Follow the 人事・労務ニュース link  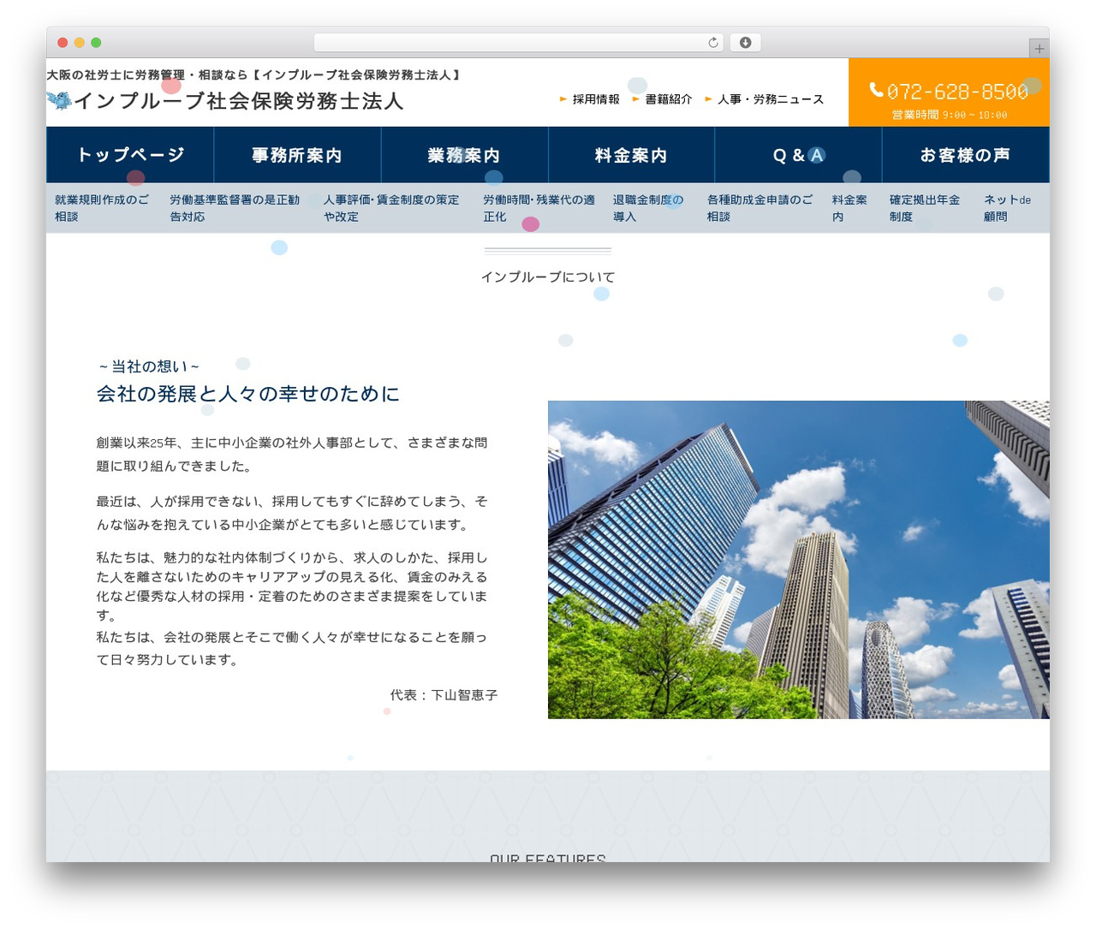[771, 99]
